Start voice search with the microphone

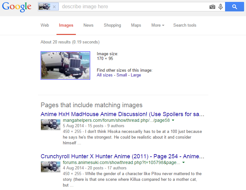pyautogui.click(x=221, y=7)
